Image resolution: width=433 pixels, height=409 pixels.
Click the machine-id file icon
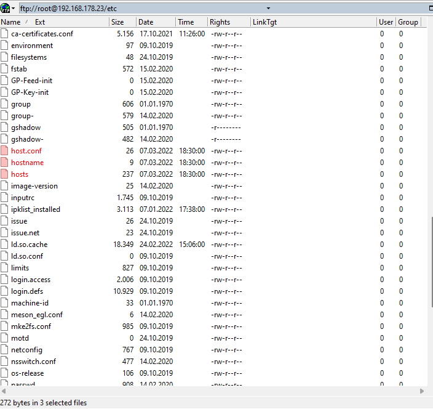[5, 303]
